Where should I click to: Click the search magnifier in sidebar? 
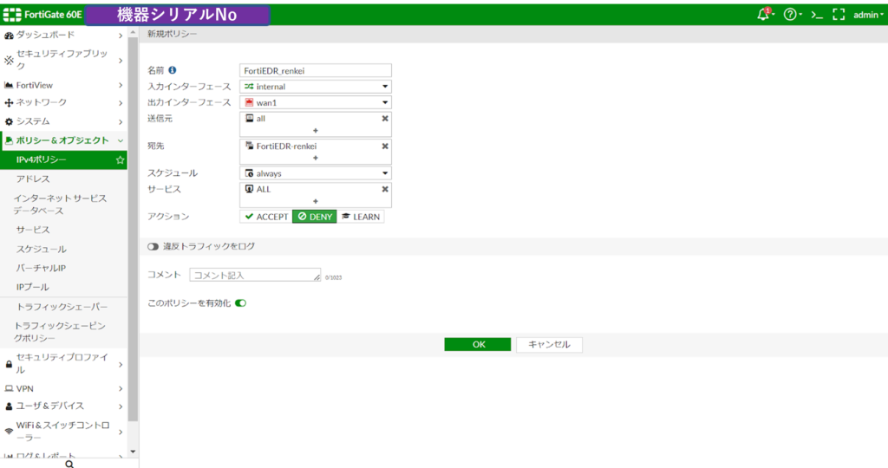click(69, 464)
